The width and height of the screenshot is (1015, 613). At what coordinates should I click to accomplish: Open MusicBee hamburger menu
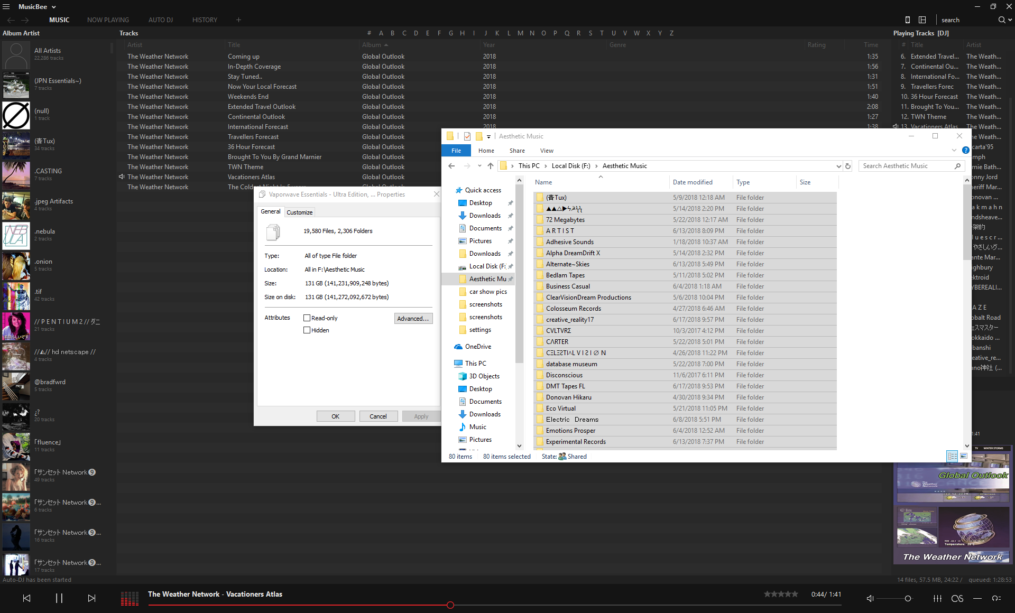(6, 6)
